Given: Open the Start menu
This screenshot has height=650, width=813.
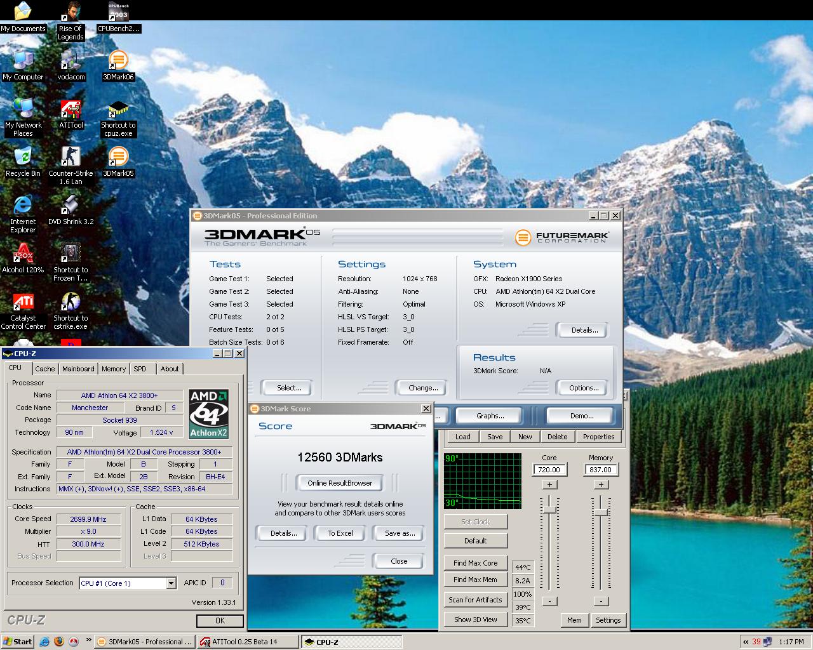Looking at the screenshot, I should point(18,642).
